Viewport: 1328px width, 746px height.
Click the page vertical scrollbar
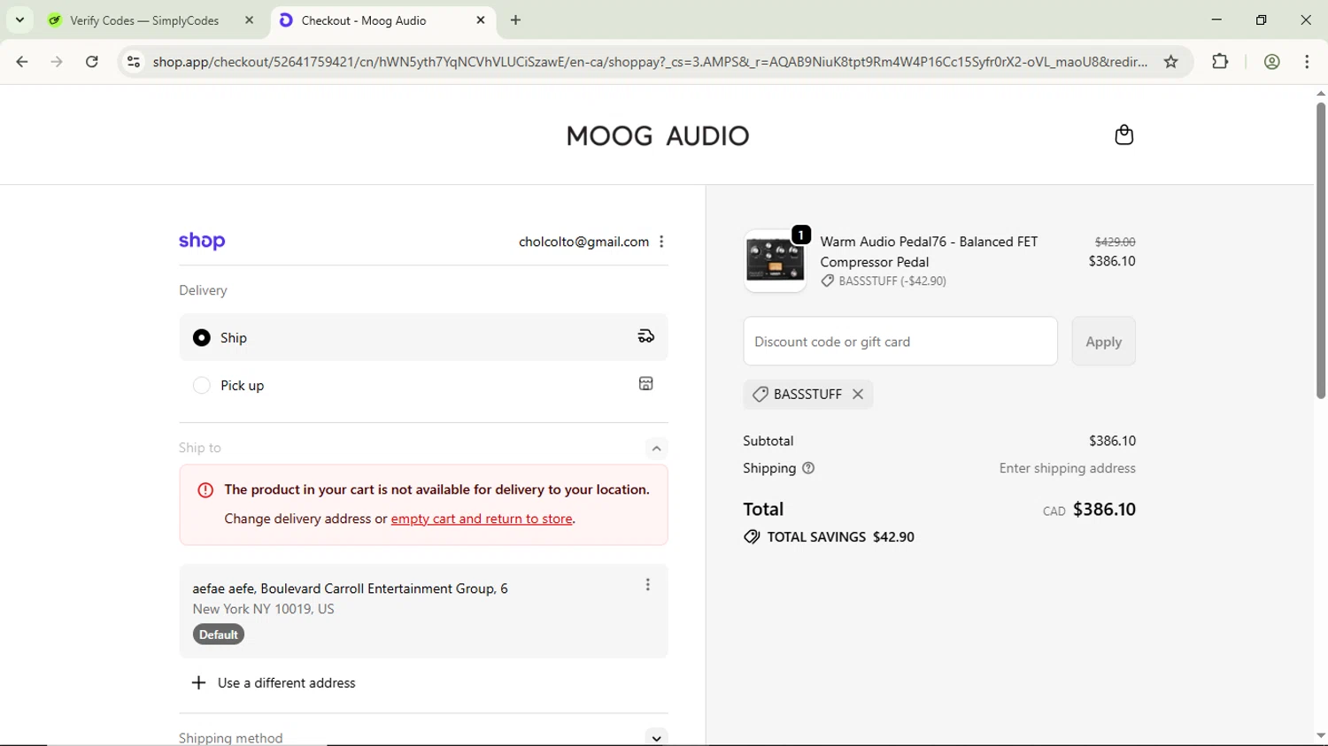[1320, 250]
